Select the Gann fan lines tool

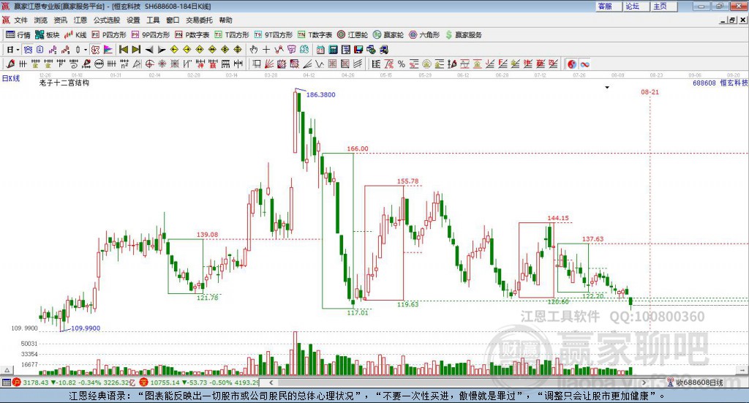269,64
